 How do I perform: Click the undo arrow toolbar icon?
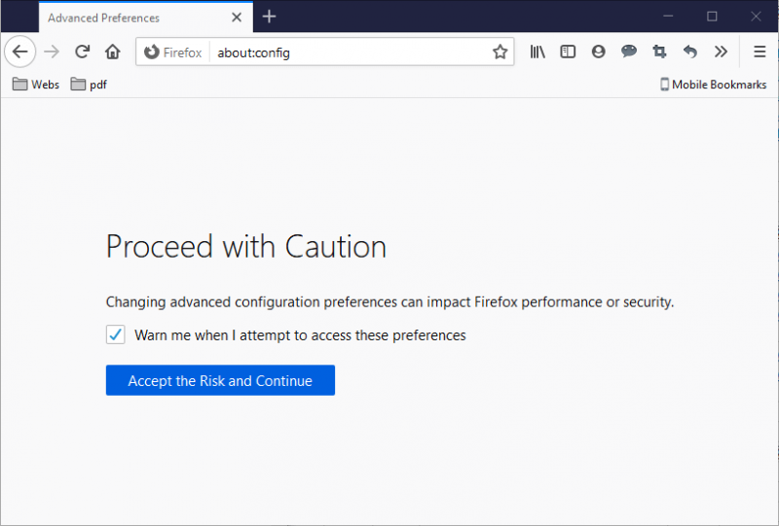pyautogui.click(x=689, y=52)
